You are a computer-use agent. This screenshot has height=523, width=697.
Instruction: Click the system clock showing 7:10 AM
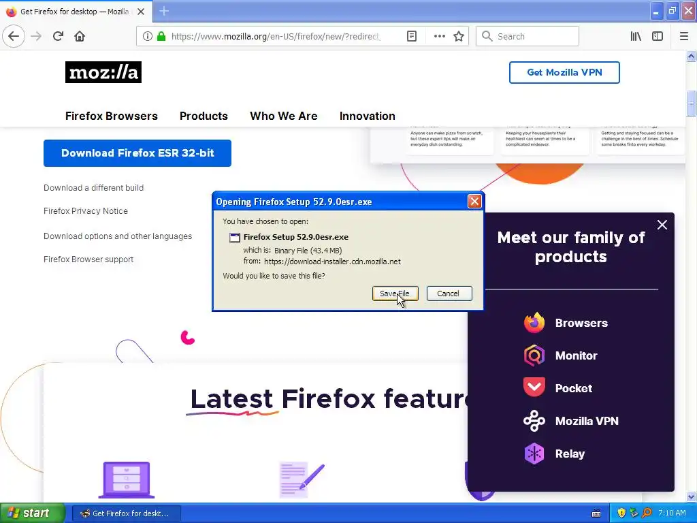tap(672, 513)
